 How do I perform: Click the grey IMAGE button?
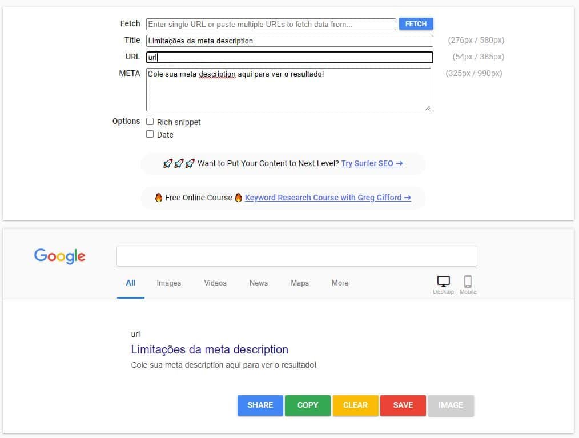451,405
